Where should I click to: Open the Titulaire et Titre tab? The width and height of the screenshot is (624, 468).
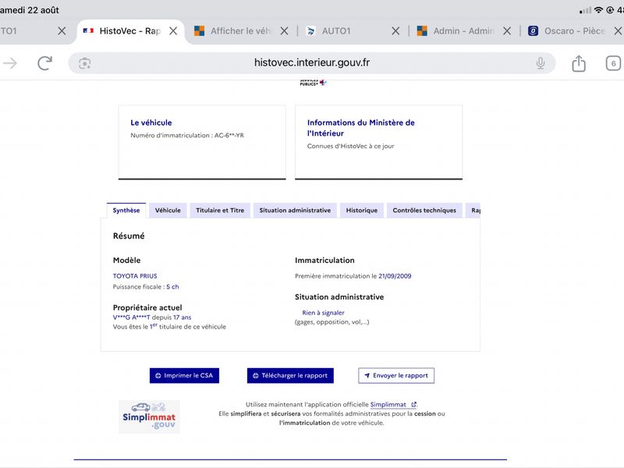pyautogui.click(x=220, y=211)
